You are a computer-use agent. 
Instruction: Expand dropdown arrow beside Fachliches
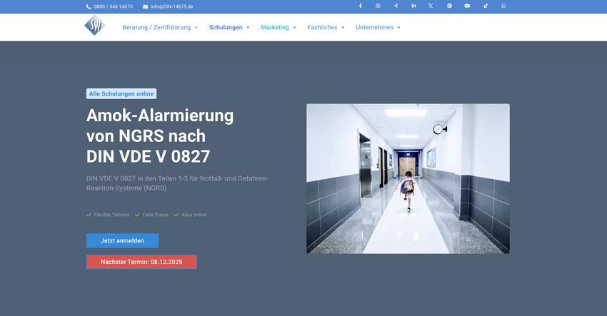click(343, 27)
